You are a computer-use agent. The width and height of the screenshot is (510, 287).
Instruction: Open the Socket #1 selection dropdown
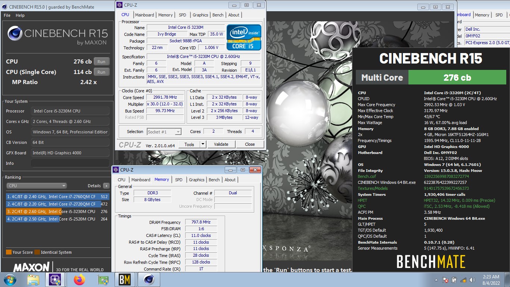point(164,132)
